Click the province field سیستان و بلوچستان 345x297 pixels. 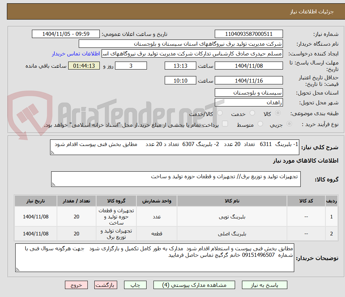249,93
